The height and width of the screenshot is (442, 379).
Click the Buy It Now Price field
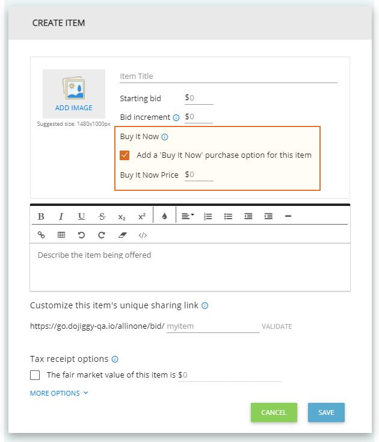(199, 175)
